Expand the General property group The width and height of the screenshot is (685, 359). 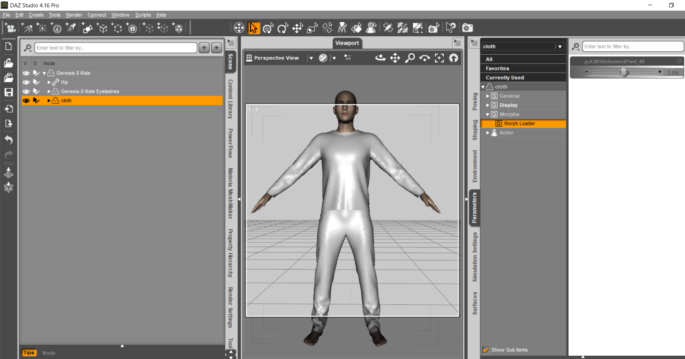tap(488, 96)
